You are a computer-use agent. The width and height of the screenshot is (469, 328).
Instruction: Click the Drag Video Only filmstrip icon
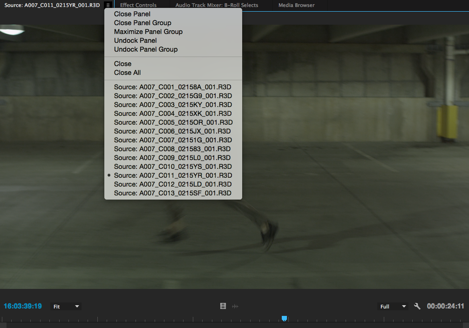click(x=223, y=306)
